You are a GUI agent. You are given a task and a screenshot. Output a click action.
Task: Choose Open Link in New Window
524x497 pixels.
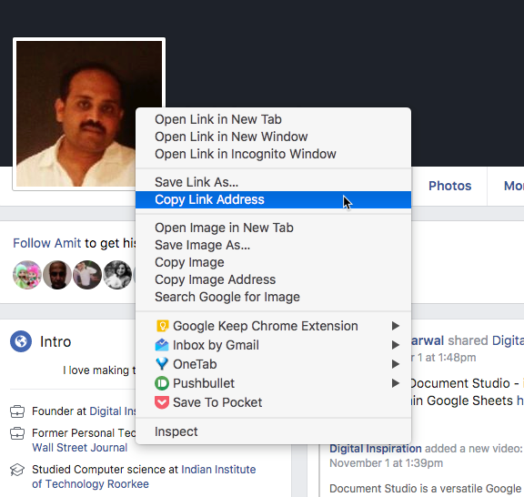coord(273,137)
